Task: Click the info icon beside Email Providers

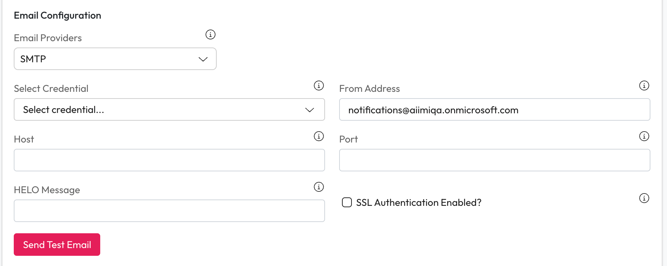Action: [210, 34]
